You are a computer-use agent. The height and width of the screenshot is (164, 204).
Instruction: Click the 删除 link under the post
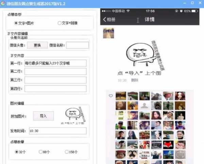tap(135, 80)
